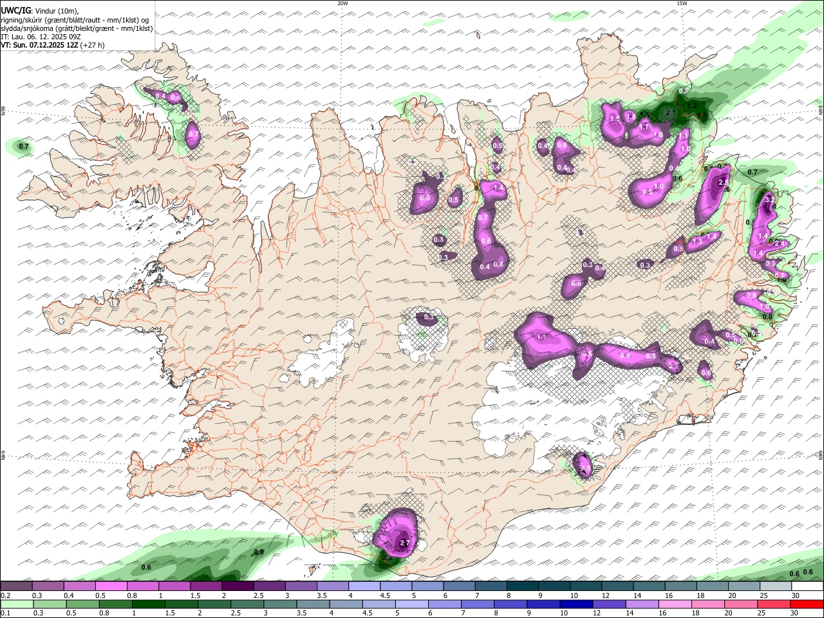Viewport: 824px width, 618px height.
Task: Select the bright pink 0.5 swatch in top legend row
Action: point(111,586)
